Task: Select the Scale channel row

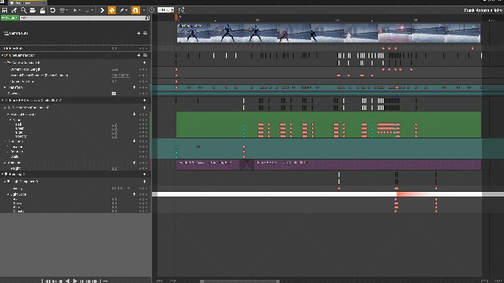Action: click(x=76, y=156)
